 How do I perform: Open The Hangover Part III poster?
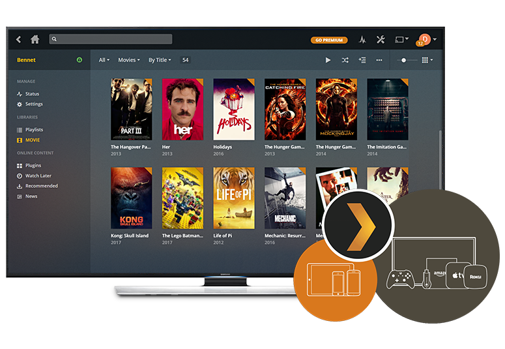(132, 110)
